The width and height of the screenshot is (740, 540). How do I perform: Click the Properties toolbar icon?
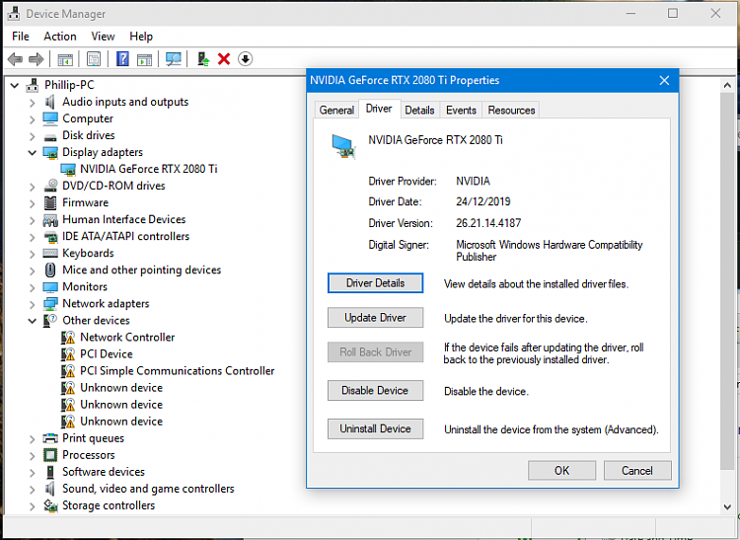pos(94,59)
